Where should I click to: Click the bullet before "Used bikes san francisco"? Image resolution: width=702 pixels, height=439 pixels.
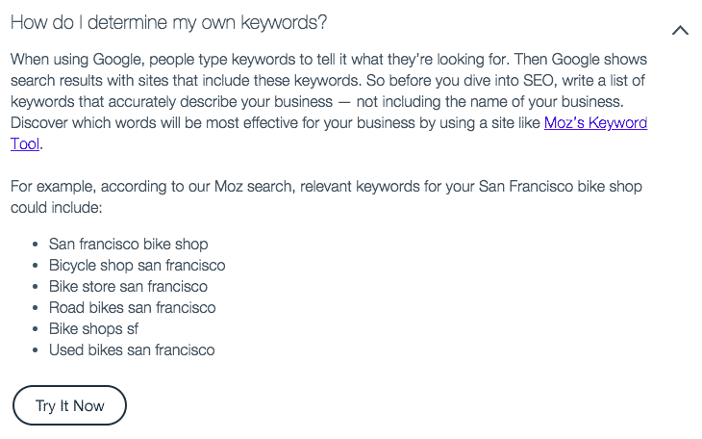(36, 350)
